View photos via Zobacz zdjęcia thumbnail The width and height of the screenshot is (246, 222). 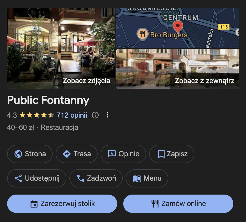click(x=61, y=48)
